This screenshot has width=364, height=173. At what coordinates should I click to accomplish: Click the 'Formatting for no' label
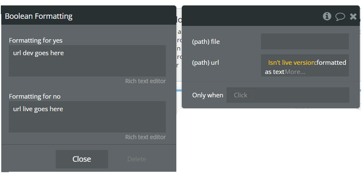point(35,96)
